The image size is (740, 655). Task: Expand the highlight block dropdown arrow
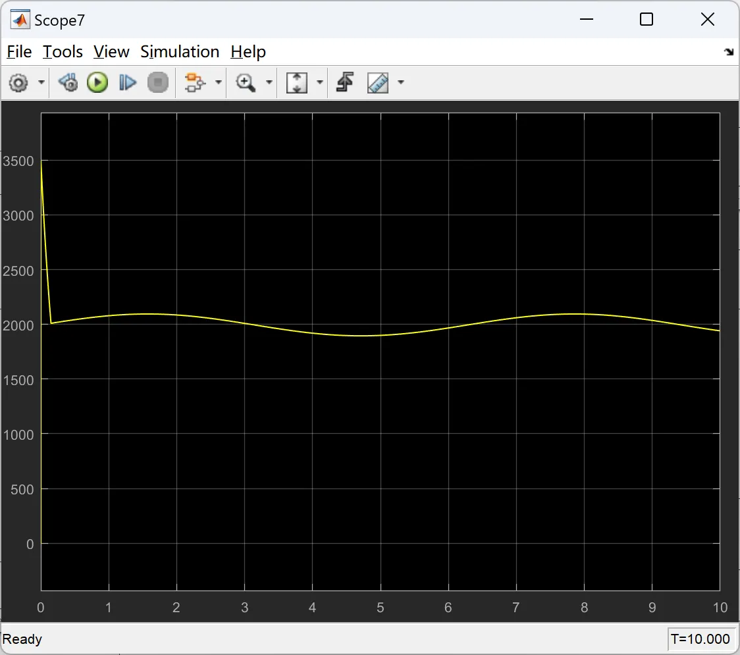(x=218, y=82)
